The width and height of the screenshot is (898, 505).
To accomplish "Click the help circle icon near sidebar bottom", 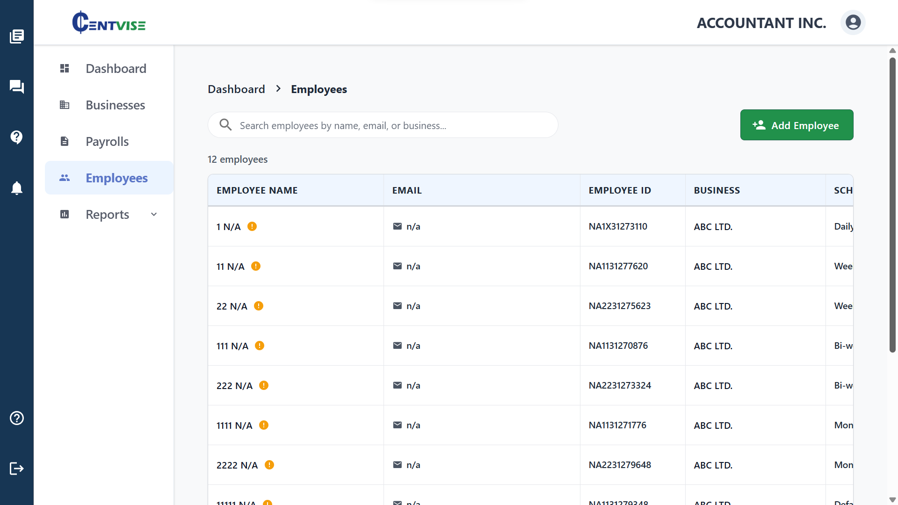I will coord(17,418).
